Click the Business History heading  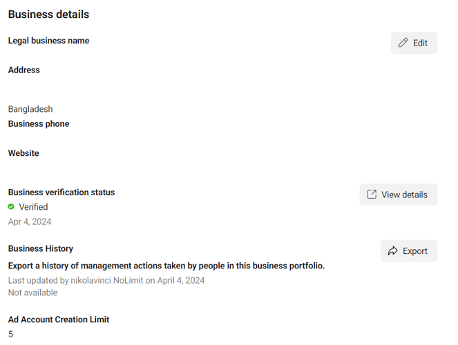coord(41,248)
